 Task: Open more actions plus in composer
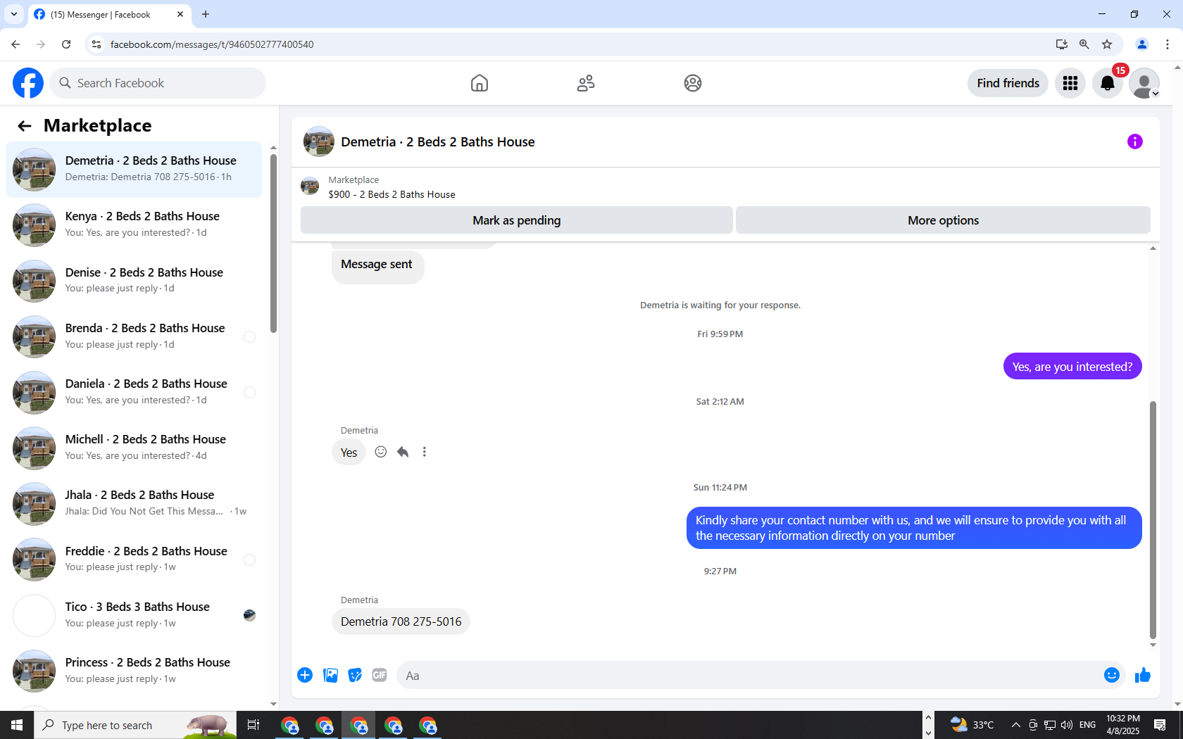(x=305, y=676)
